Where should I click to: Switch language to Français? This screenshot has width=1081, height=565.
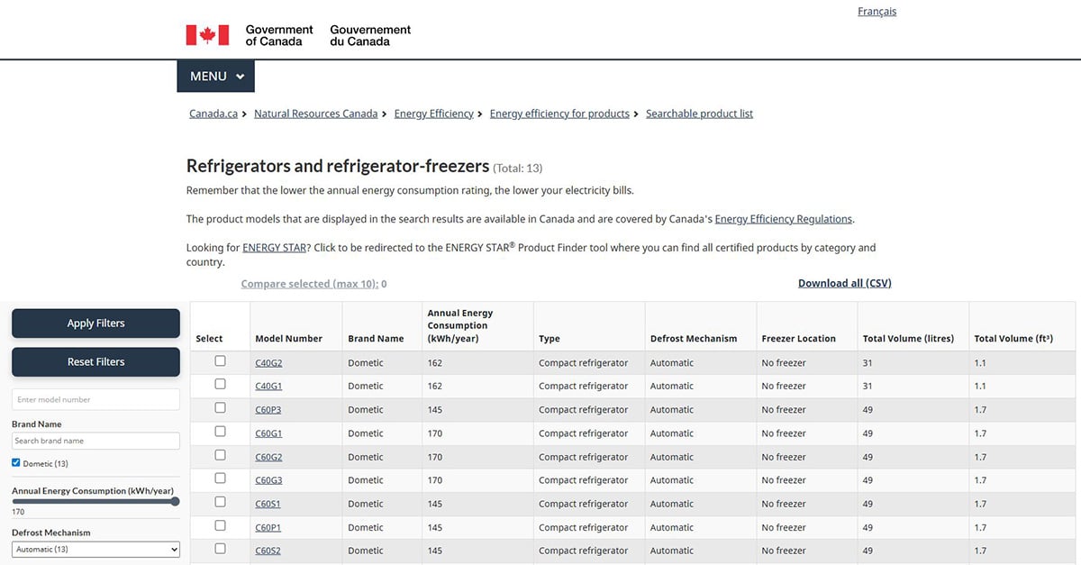[877, 12]
